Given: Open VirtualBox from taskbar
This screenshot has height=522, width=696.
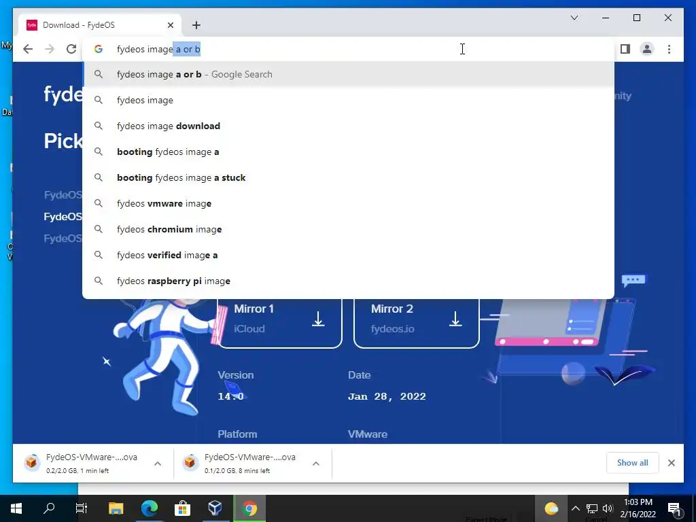Looking at the screenshot, I should click(215, 508).
